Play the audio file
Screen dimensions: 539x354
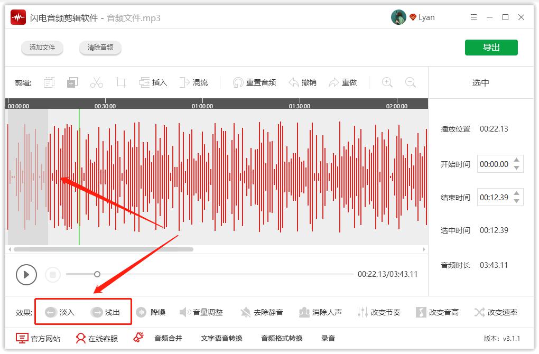[26, 275]
